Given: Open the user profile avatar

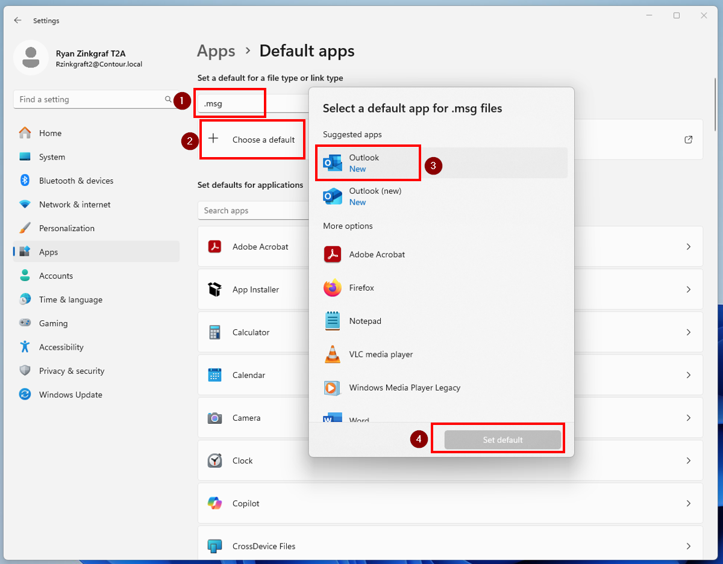Looking at the screenshot, I should 31,58.
